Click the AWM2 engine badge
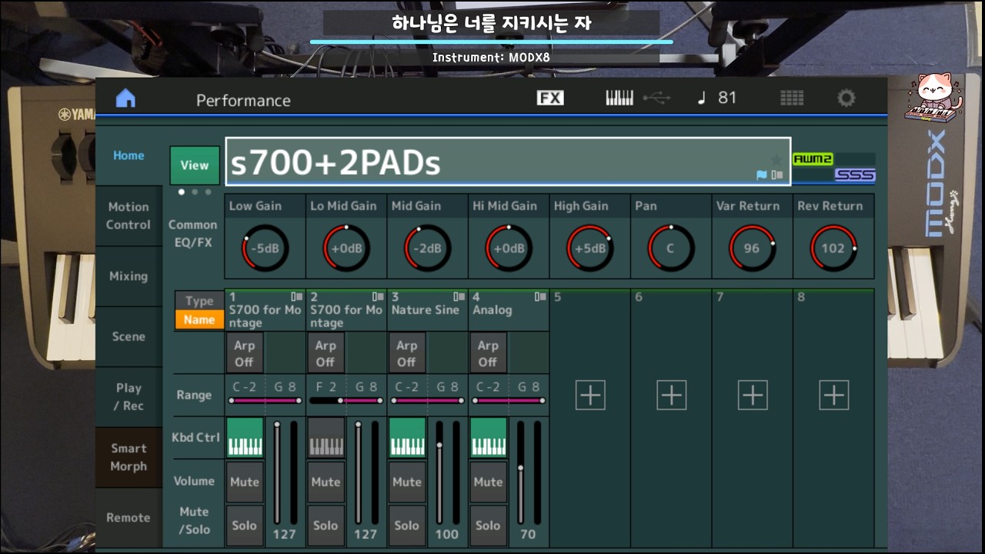Screen dimensions: 985x554 [x=813, y=159]
